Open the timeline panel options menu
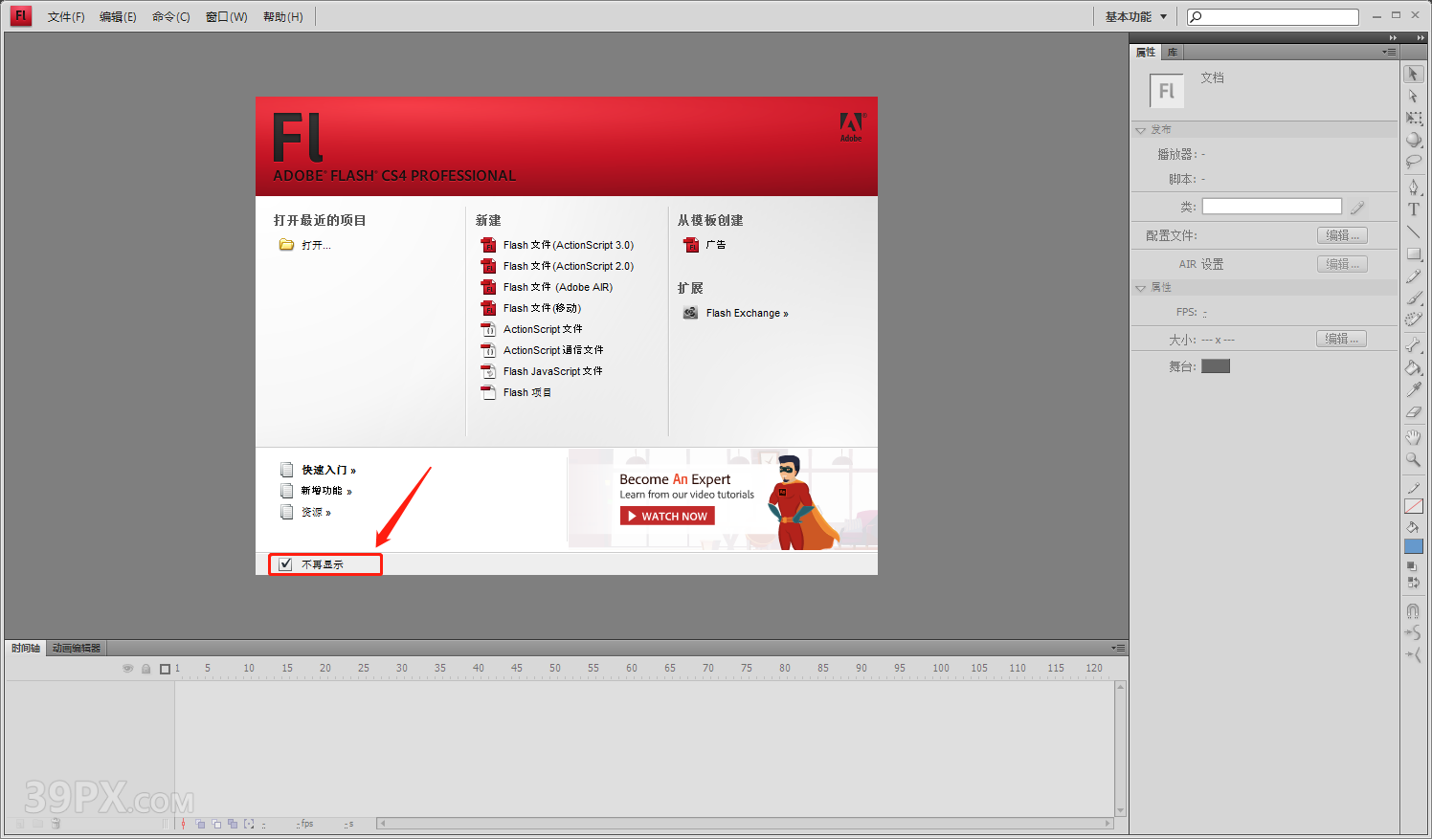 (1118, 648)
